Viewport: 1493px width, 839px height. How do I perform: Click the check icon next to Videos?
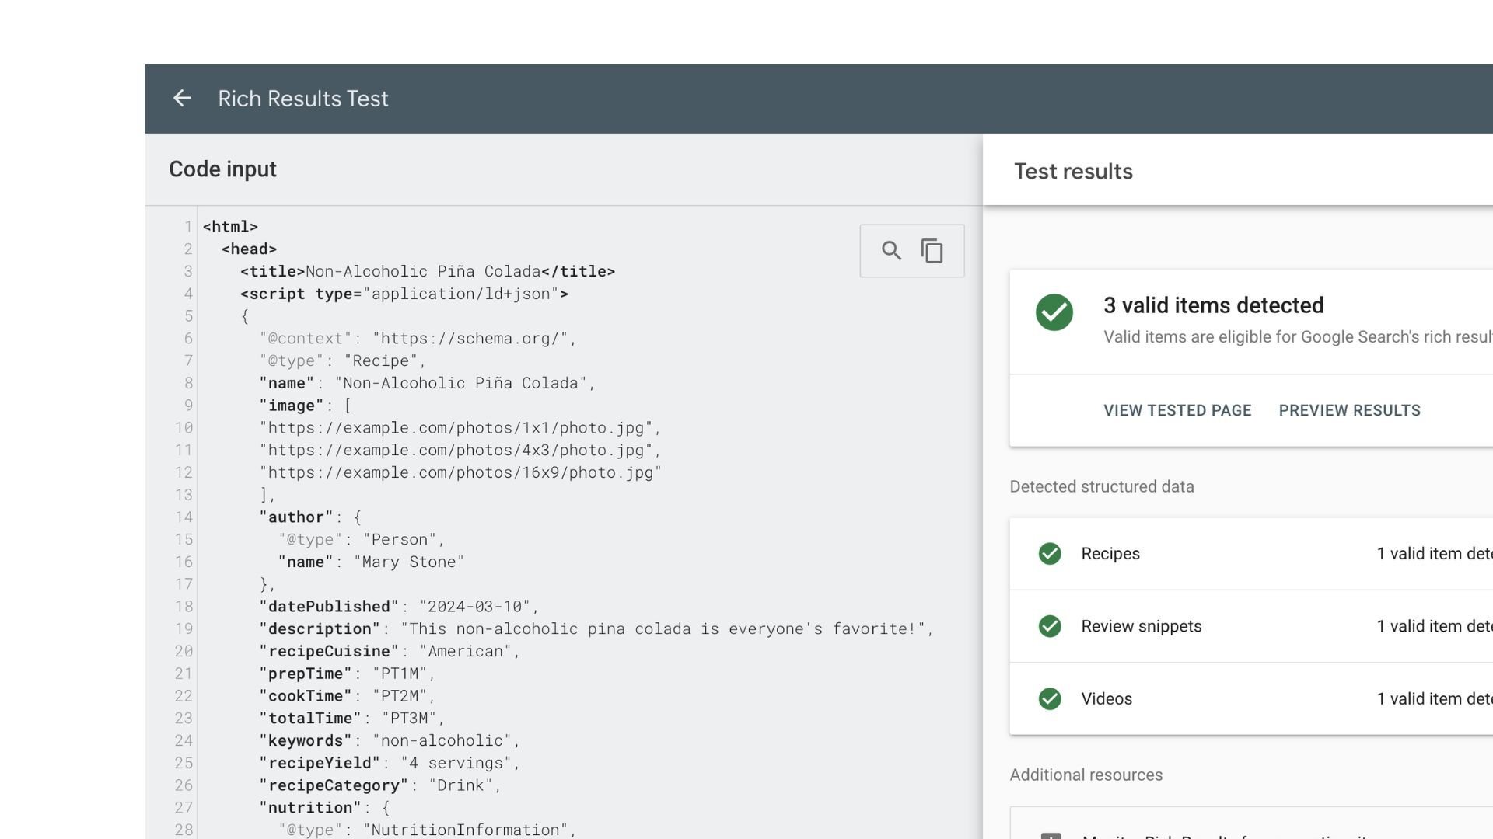(1050, 698)
